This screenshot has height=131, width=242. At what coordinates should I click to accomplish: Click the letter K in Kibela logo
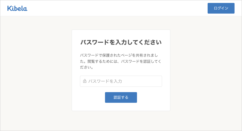(x=10, y=8)
